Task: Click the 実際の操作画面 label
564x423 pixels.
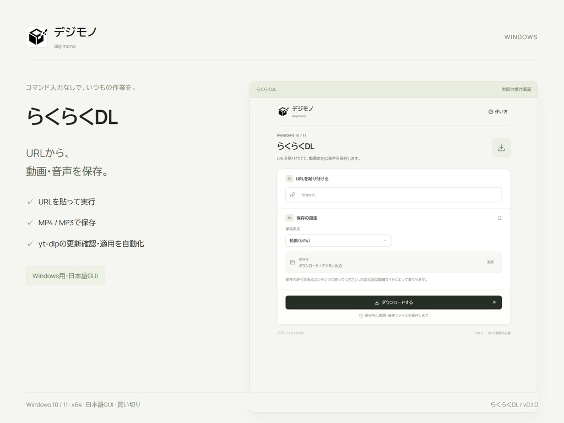Action: tap(516, 90)
